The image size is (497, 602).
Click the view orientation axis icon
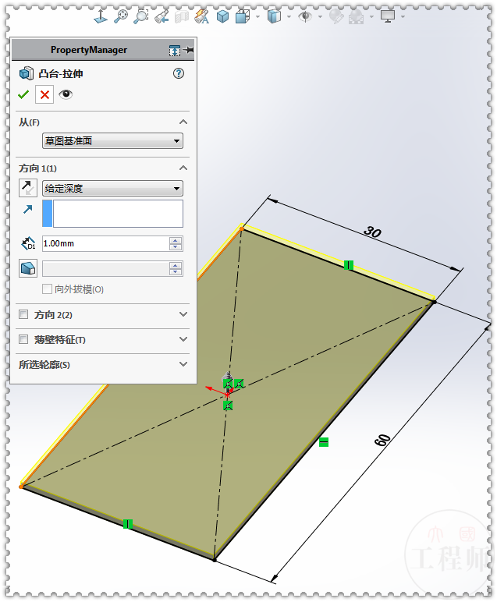101,16
